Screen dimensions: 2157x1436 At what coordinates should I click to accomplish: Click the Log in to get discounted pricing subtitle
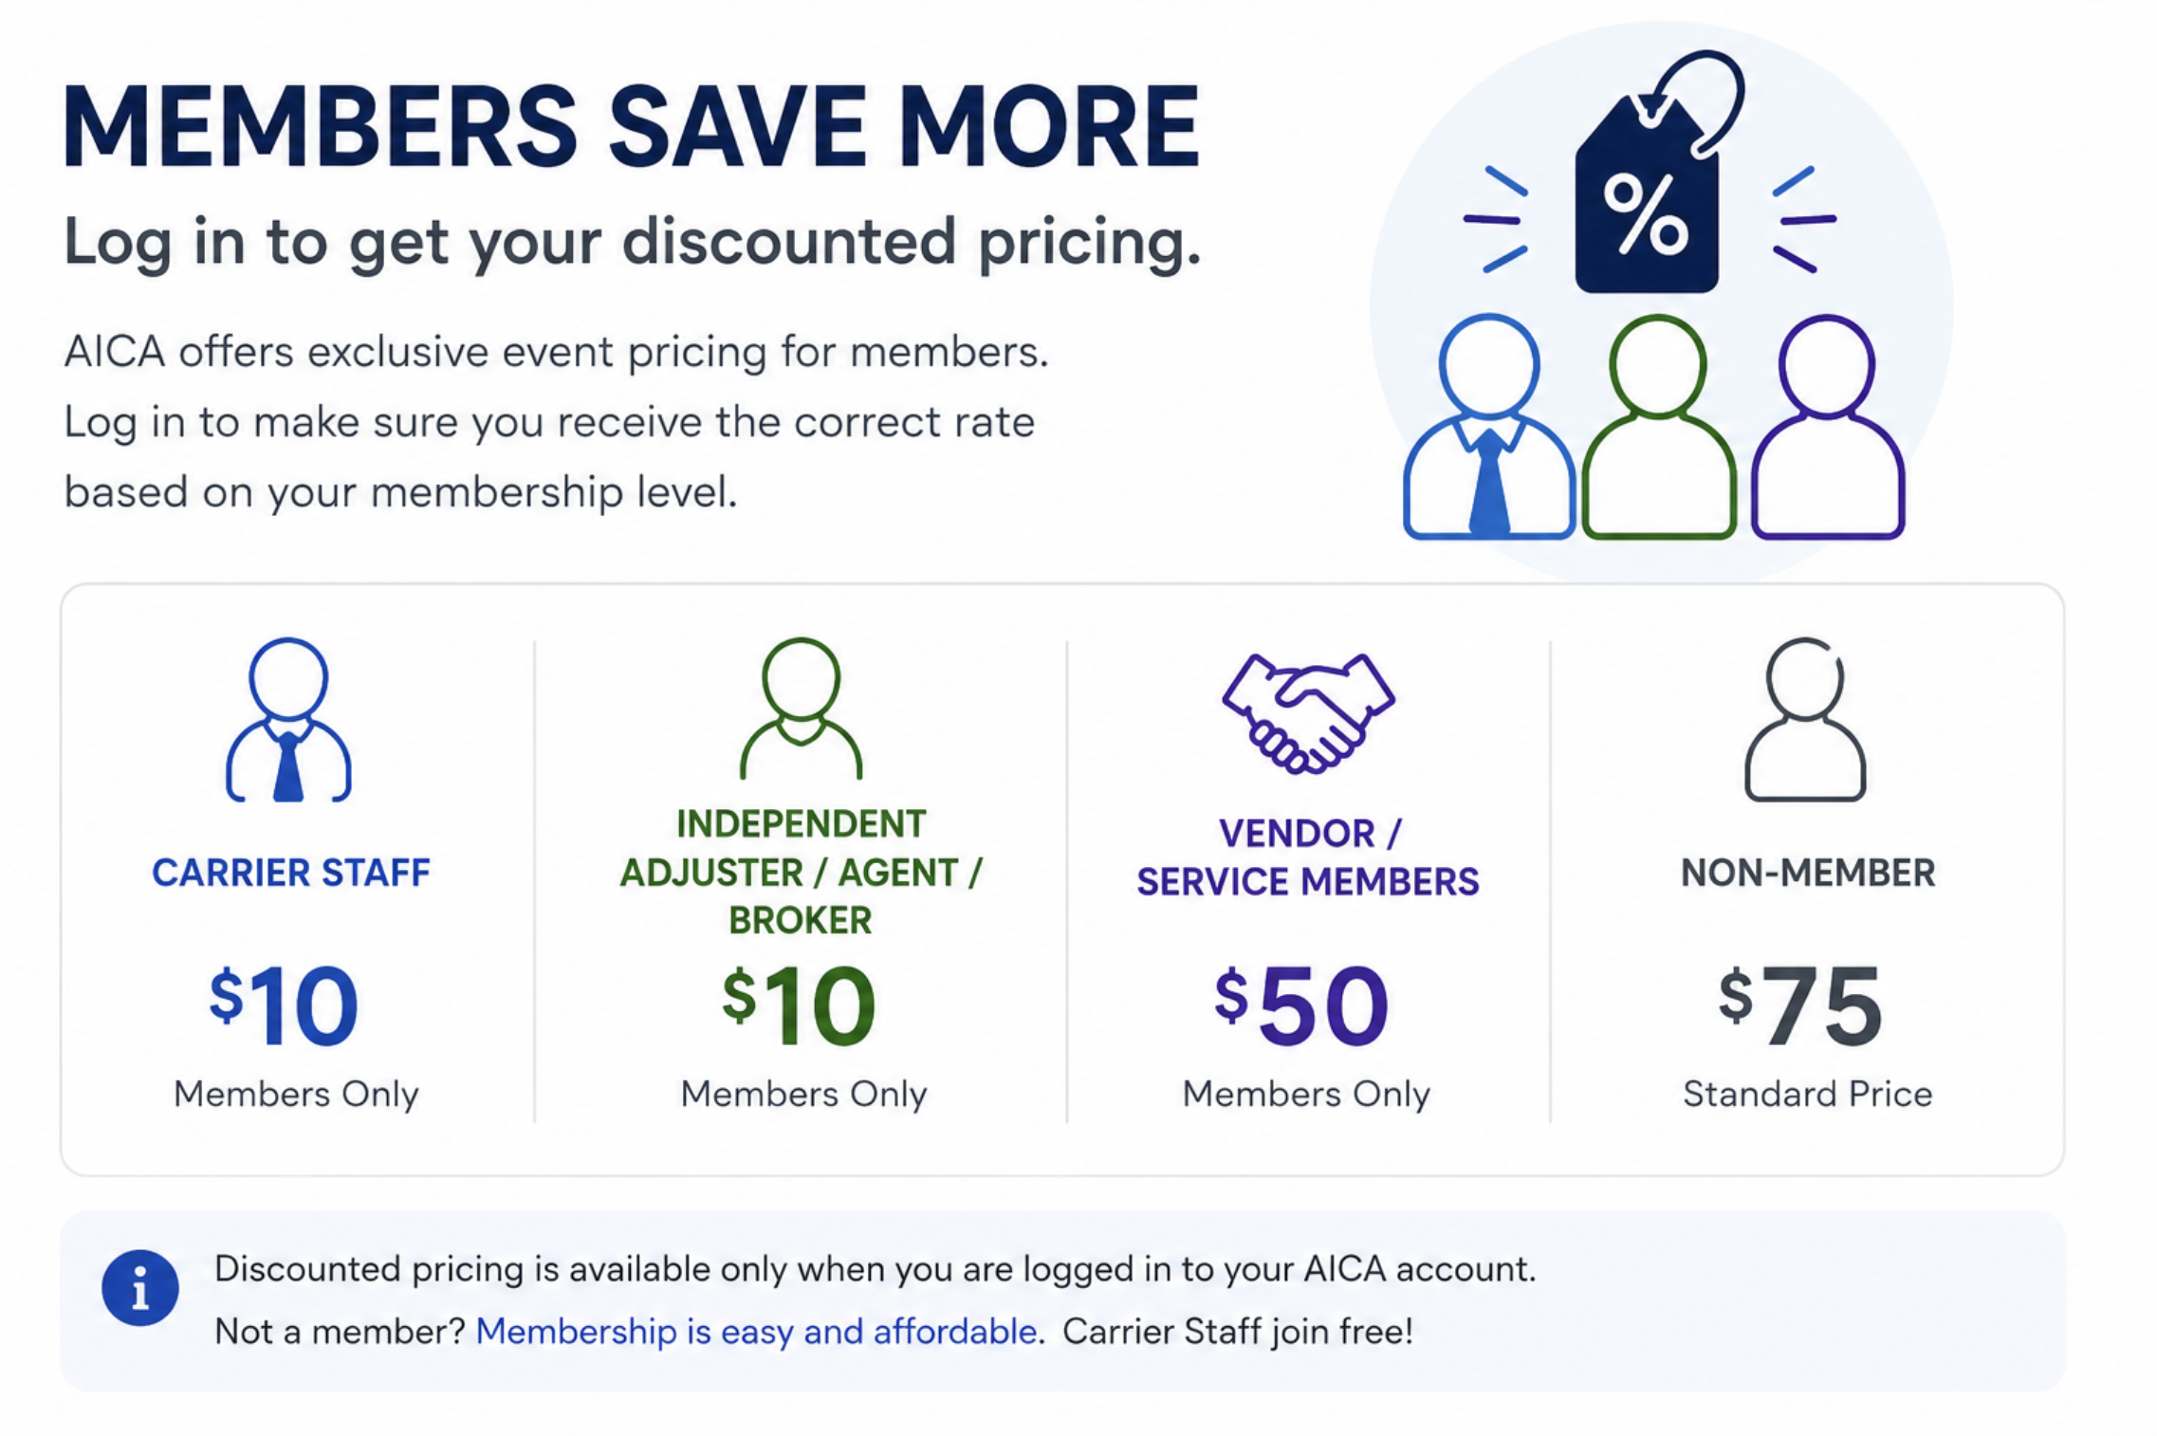(633, 243)
